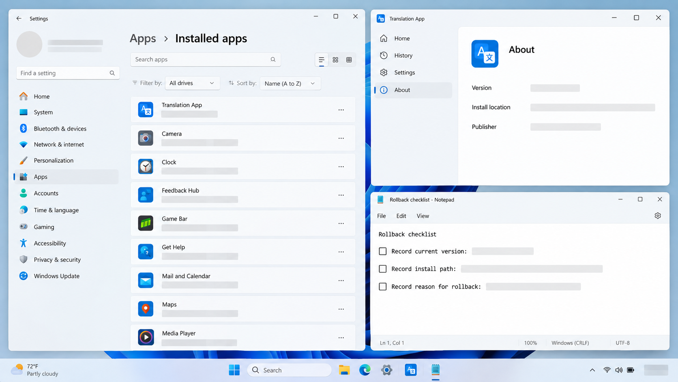Click the Media Player app icon
Viewport: 678px width, 382px height.
click(x=146, y=337)
